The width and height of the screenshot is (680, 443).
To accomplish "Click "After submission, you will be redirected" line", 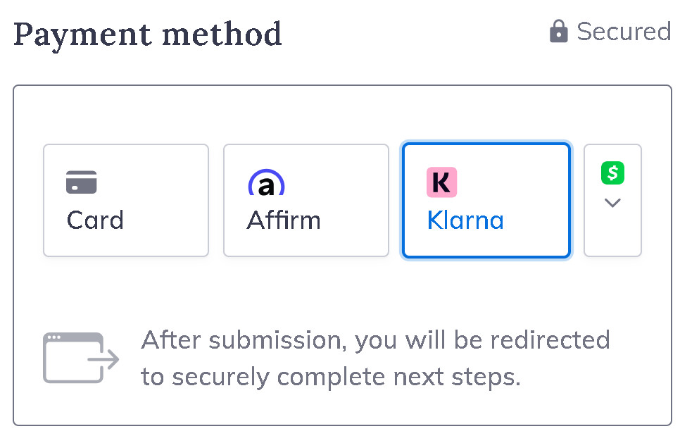I will point(375,340).
